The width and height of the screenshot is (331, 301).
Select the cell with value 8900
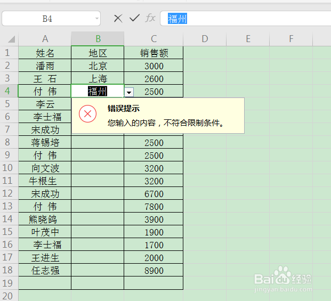[154, 270]
